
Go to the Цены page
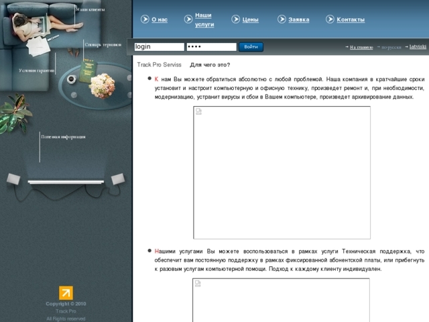tap(250, 20)
